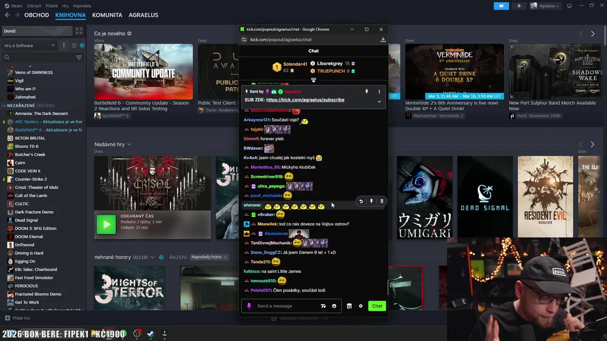Play Crisol with green play button
607x341 pixels.
point(106,224)
